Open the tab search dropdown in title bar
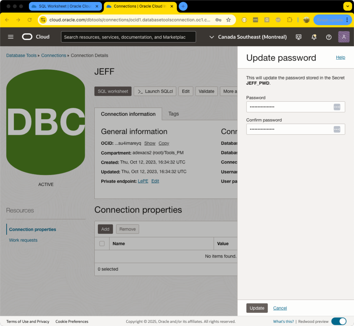 coord(347,6)
